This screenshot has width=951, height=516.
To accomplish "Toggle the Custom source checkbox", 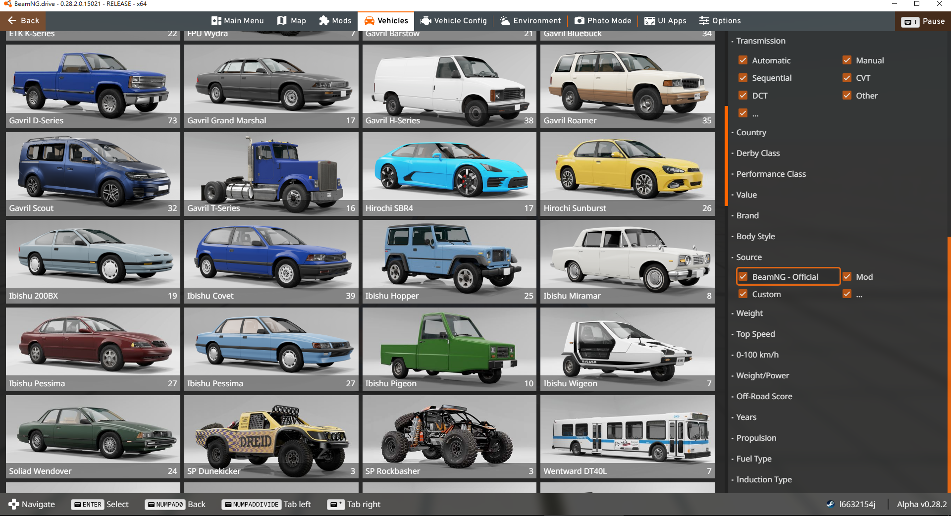I will [x=743, y=294].
